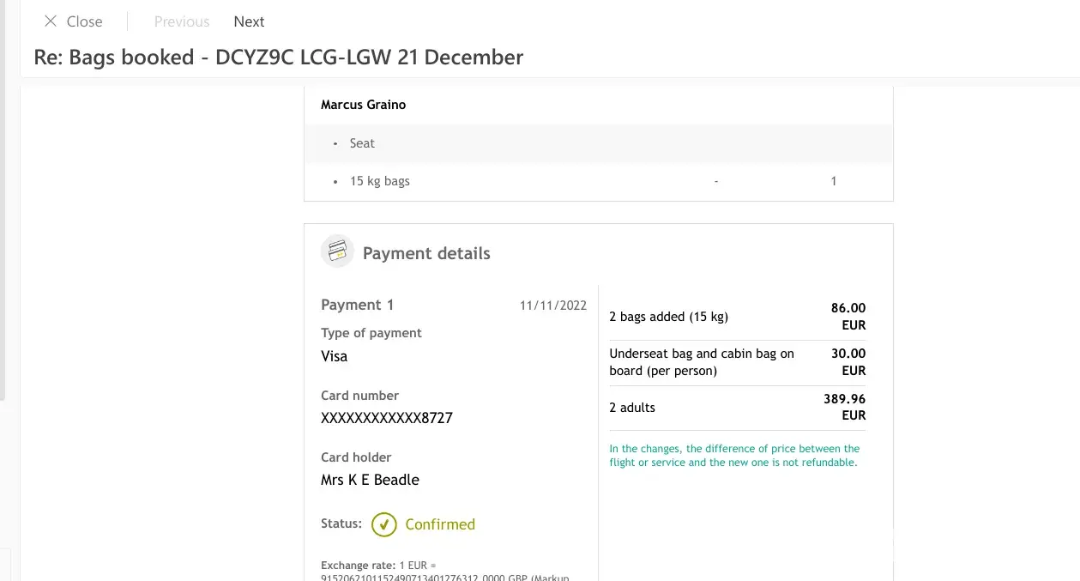Click the Visa payment type
Image resolution: width=1080 pixels, height=581 pixels.
click(334, 356)
